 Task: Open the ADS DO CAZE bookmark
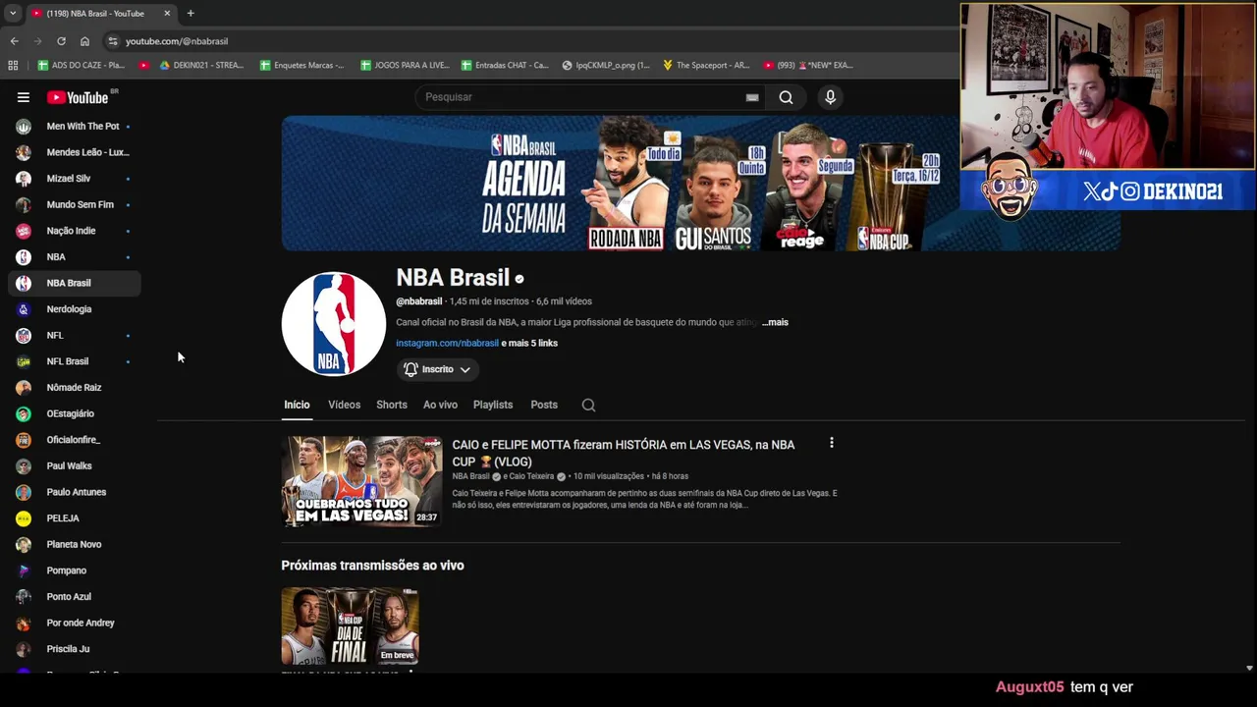point(81,65)
